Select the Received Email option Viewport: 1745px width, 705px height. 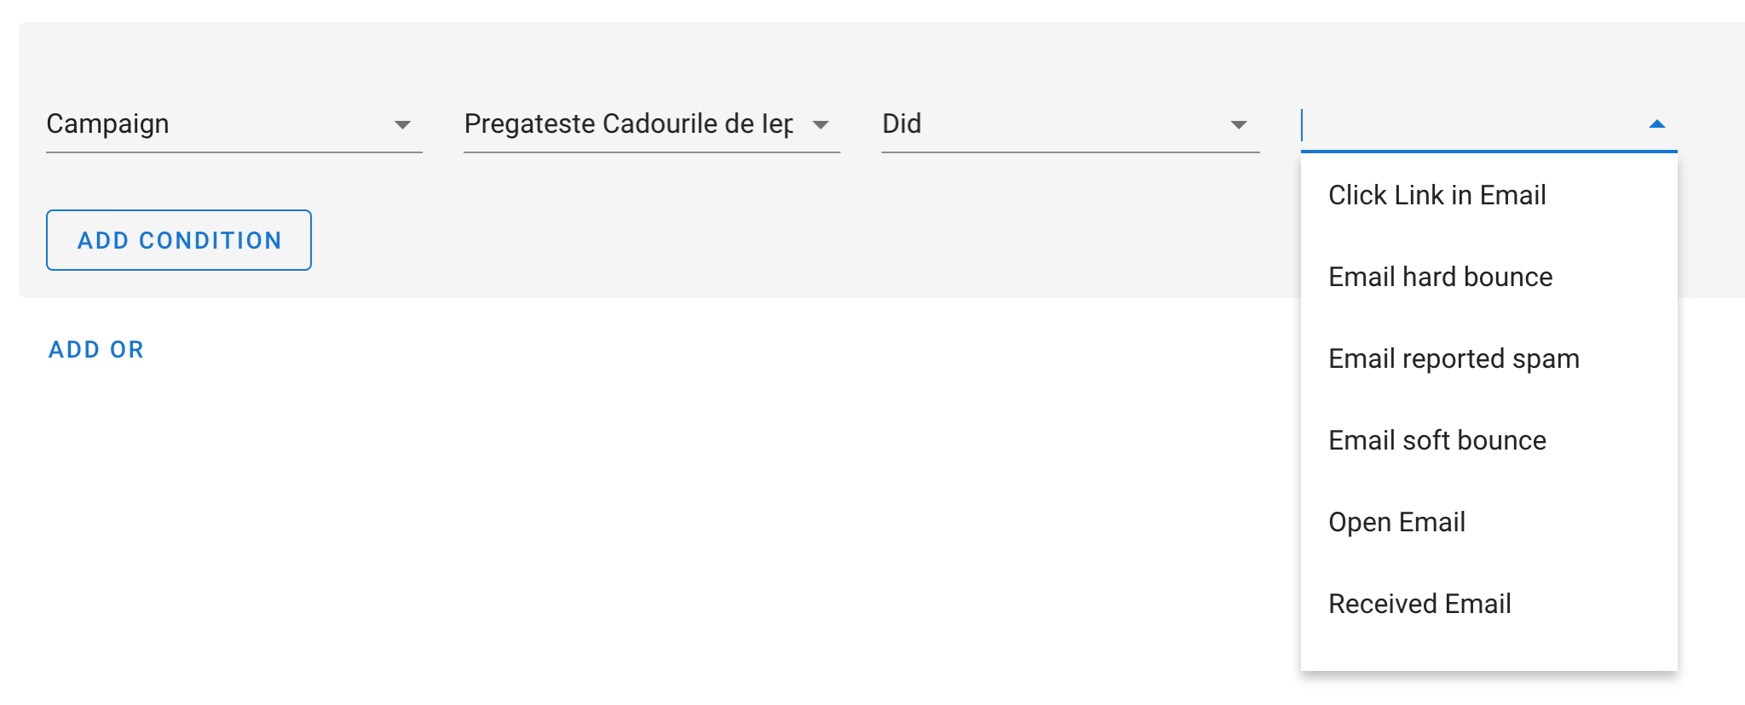1420,605
